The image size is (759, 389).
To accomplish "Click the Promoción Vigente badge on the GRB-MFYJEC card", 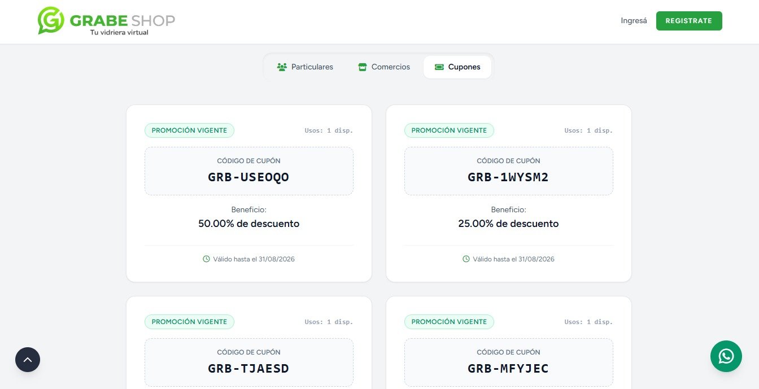I will click(449, 322).
